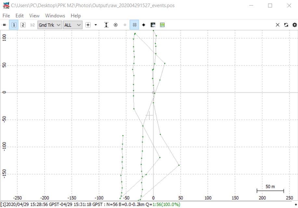Click the connect stream icon in toolbar

pyautogui.click(x=4, y=25)
